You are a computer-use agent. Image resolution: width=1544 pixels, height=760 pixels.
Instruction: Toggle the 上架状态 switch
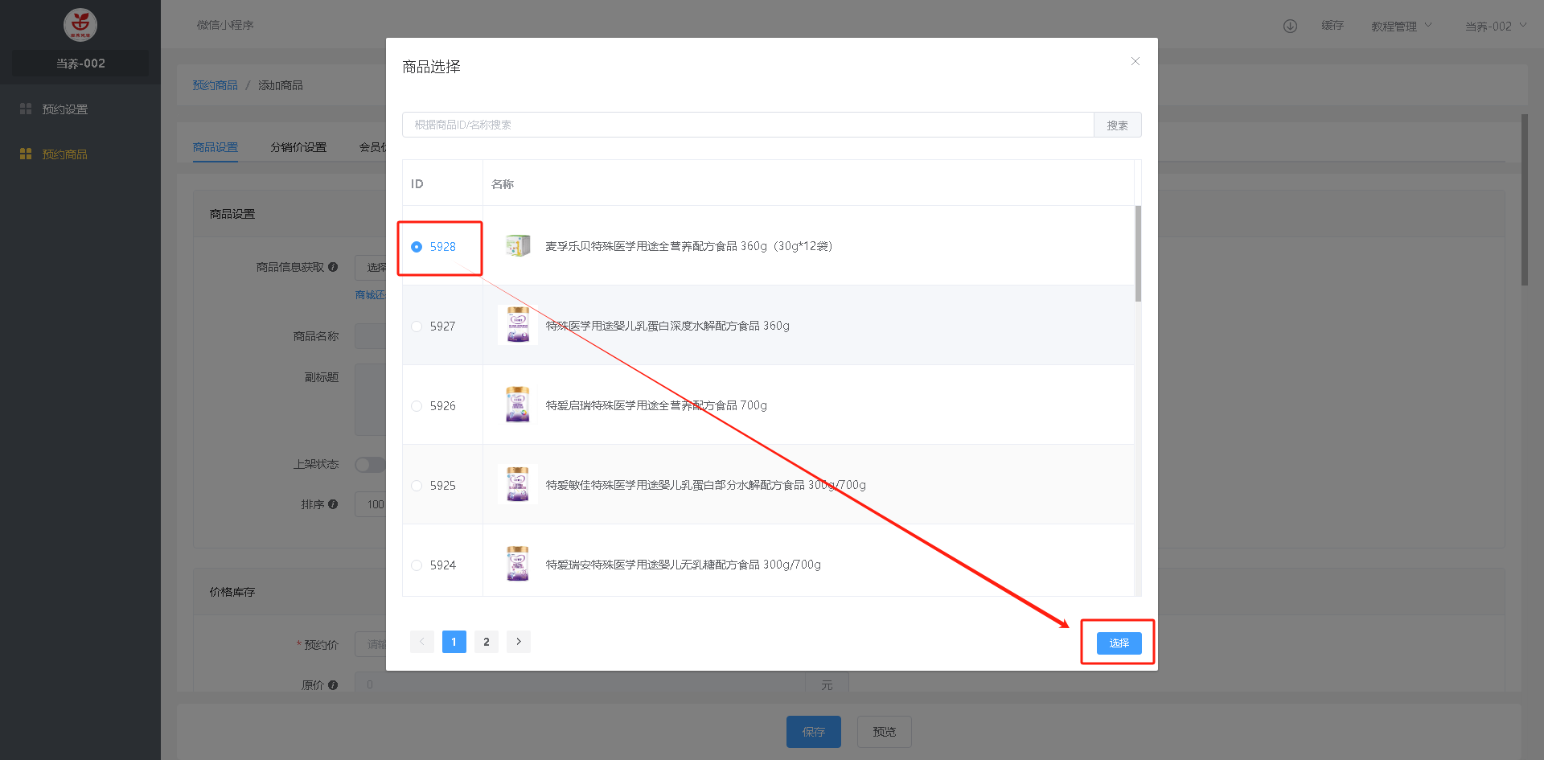pos(370,465)
